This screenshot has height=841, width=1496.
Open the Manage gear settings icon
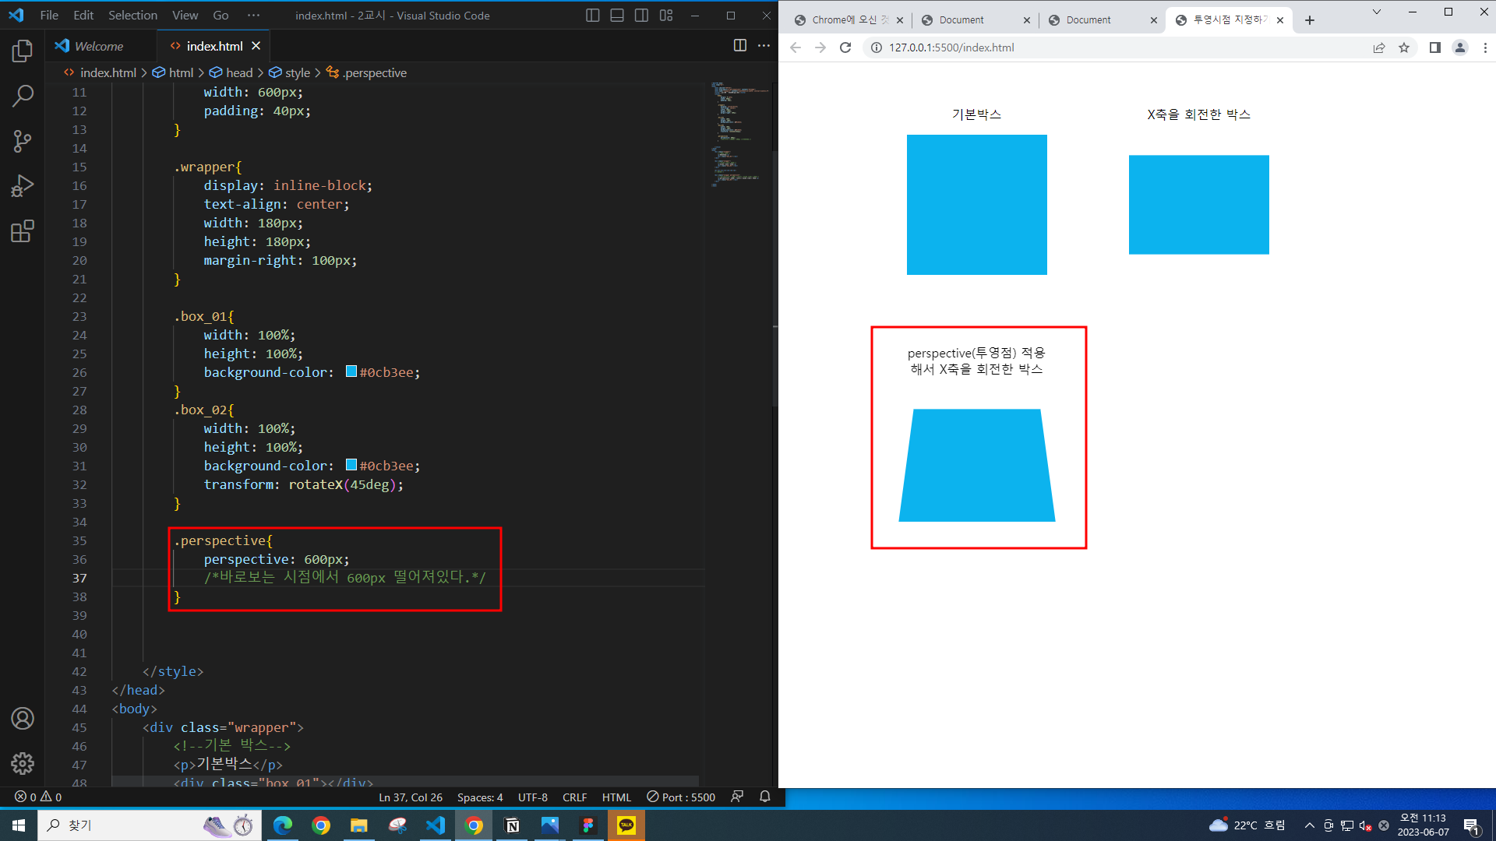(x=23, y=763)
